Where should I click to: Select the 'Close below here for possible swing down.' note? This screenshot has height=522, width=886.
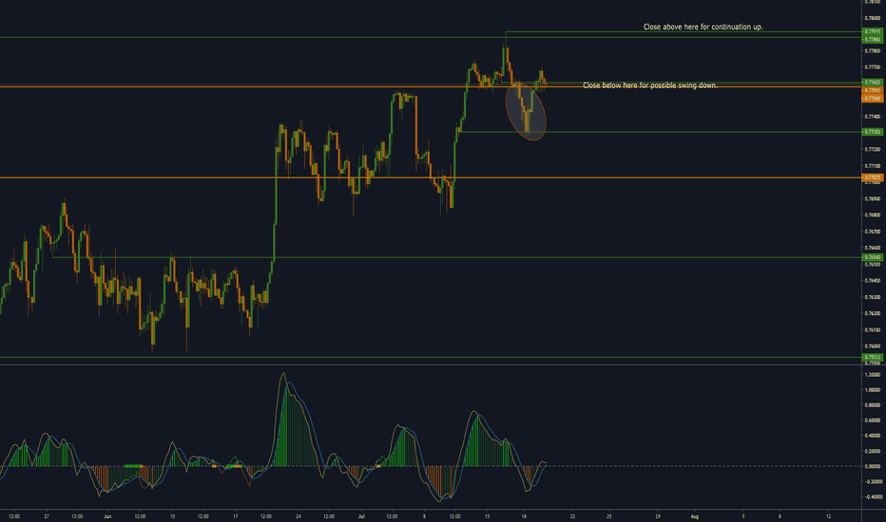(650, 85)
